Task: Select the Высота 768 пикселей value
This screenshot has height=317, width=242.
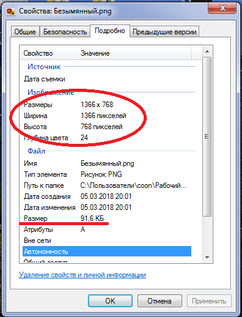Action: tap(101, 127)
